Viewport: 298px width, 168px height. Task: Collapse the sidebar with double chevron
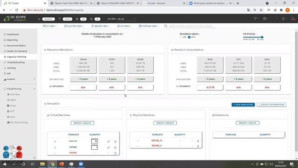[x=34, y=158]
